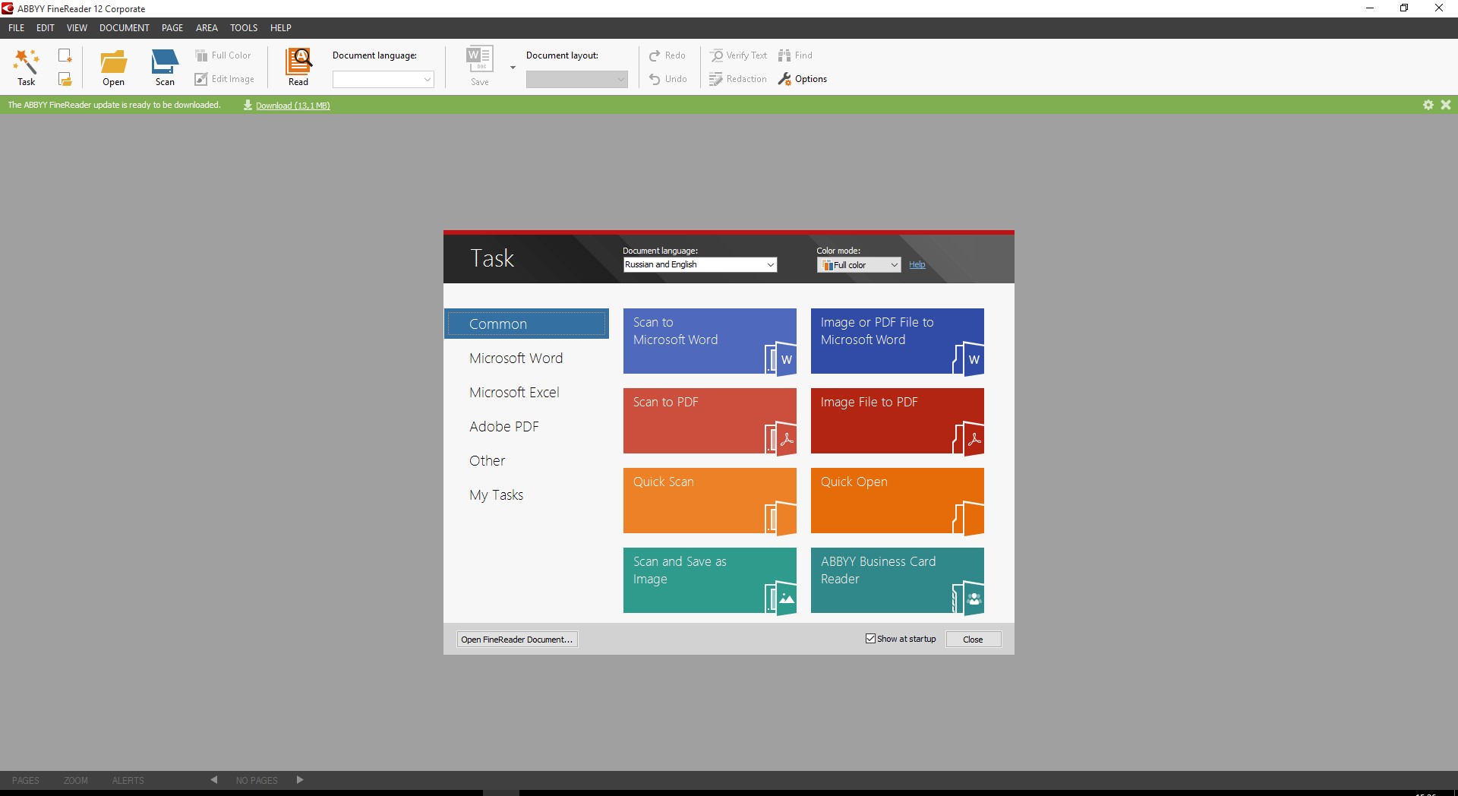Launch the ABBYY Business Card Reader tile

[897, 580]
